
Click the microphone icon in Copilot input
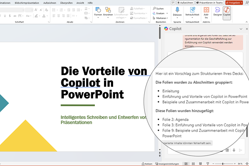point(234,150)
